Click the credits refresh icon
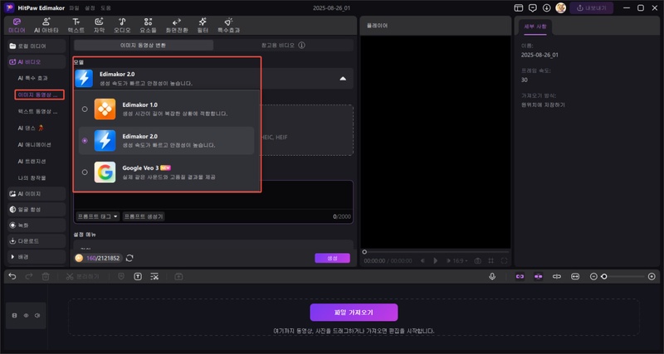This screenshot has height=354, width=664. click(129, 258)
